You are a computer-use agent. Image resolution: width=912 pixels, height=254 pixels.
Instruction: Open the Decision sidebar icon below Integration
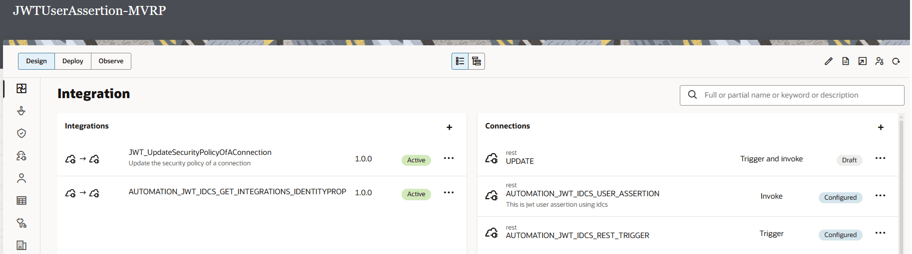[x=21, y=111]
